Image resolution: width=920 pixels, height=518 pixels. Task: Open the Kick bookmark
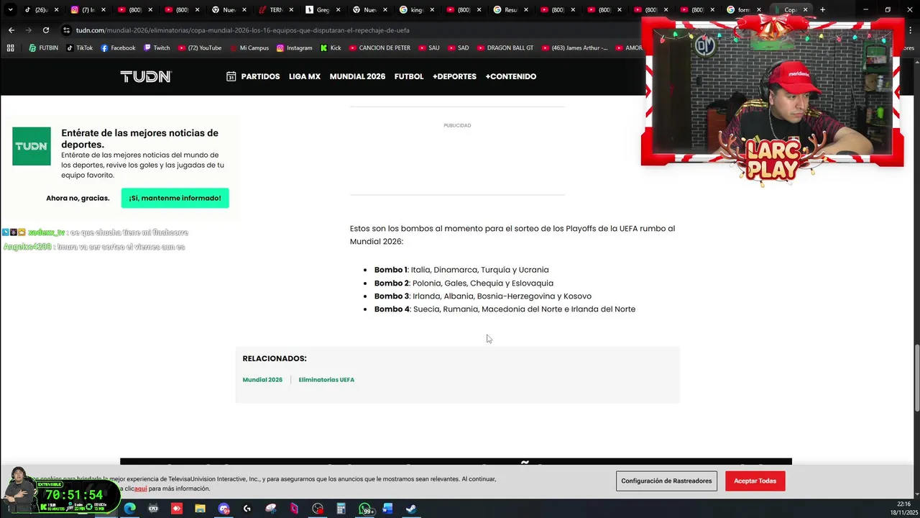click(331, 47)
